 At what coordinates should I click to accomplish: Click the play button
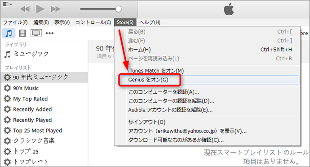pyautogui.click(x=40, y=9)
